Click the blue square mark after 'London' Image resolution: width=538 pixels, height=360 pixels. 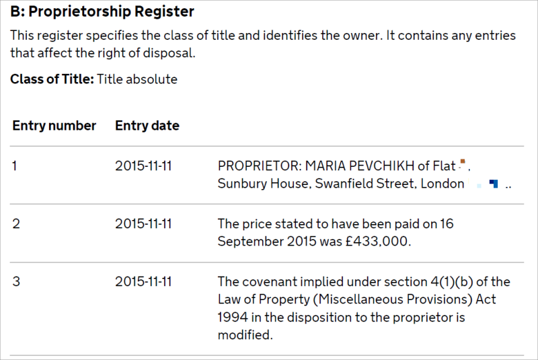[x=494, y=184]
